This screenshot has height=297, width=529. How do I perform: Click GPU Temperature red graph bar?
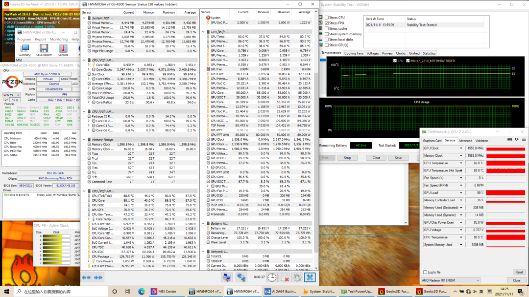point(505,163)
